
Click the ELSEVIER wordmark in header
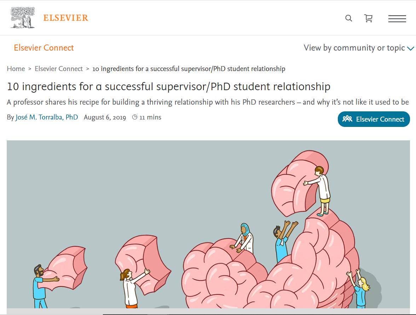(65, 18)
